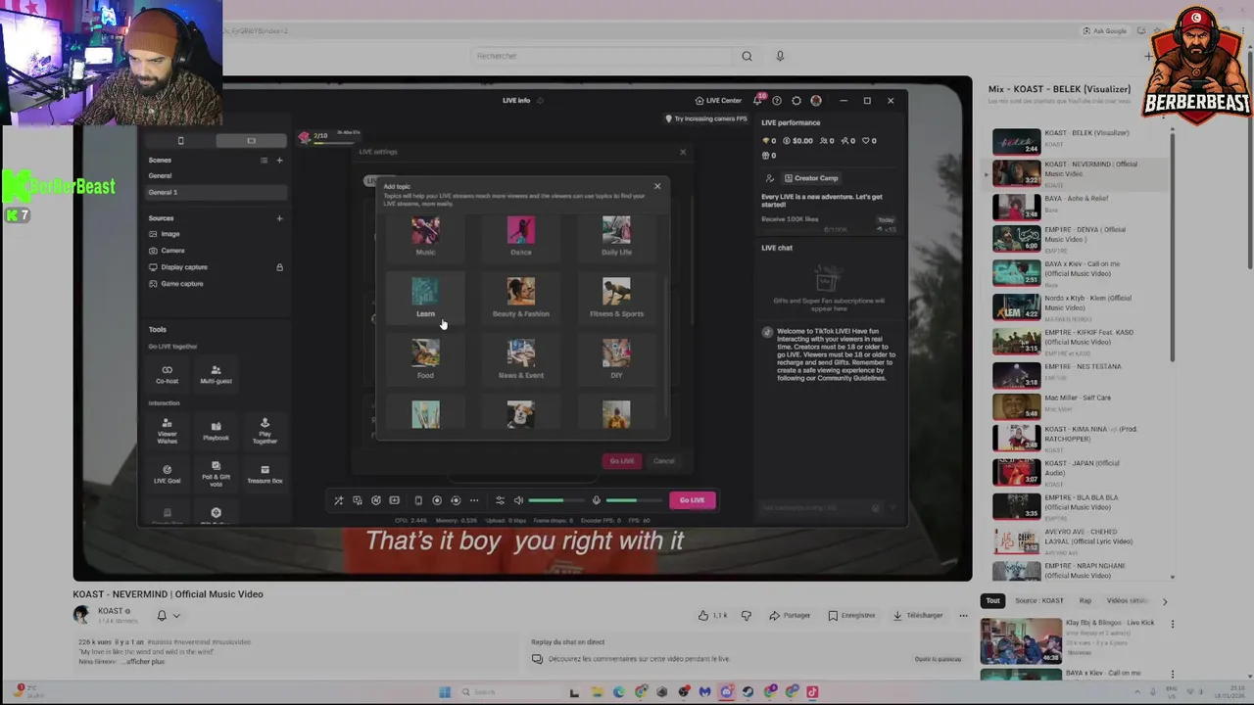This screenshot has width=1254, height=705.
Task: Select the Daily Life topic
Action: tap(616, 236)
